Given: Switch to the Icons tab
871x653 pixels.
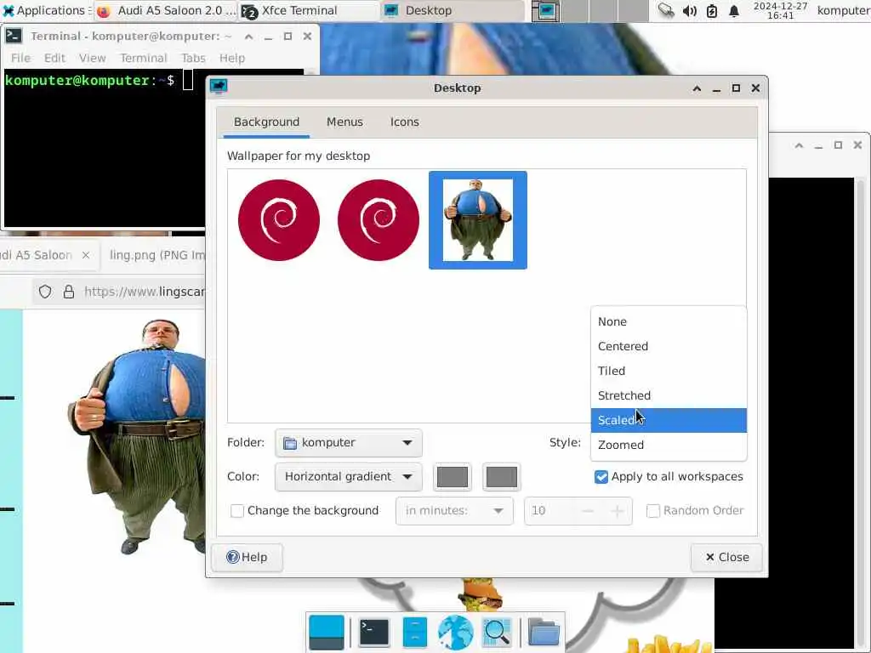Looking at the screenshot, I should point(404,122).
